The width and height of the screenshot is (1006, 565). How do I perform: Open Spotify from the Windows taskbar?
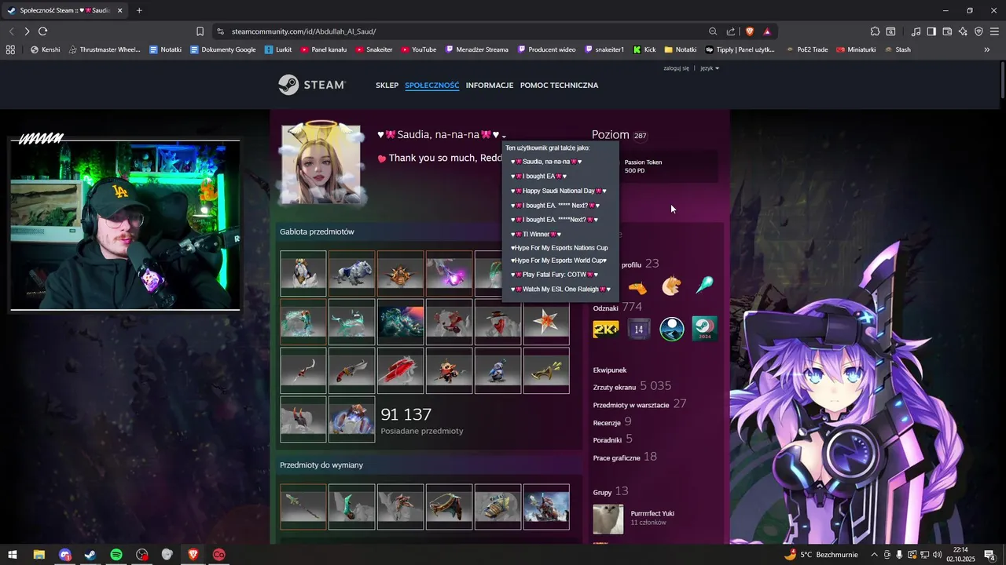tap(116, 555)
